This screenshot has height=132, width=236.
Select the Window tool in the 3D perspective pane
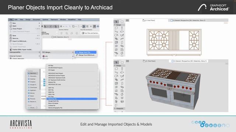116,87
